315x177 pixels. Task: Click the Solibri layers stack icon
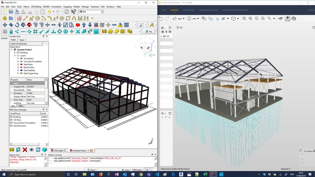coord(294,19)
